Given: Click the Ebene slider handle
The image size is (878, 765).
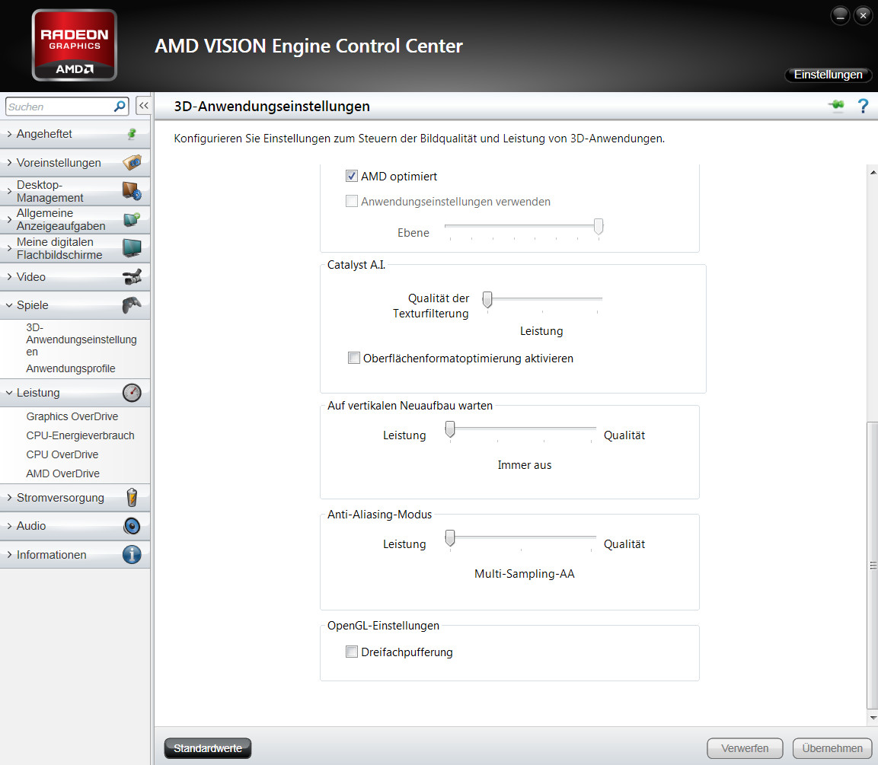Looking at the screenshot, I should coord(599,226).
